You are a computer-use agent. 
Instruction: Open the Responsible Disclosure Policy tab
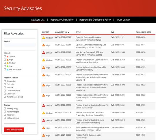click(95, 20)
